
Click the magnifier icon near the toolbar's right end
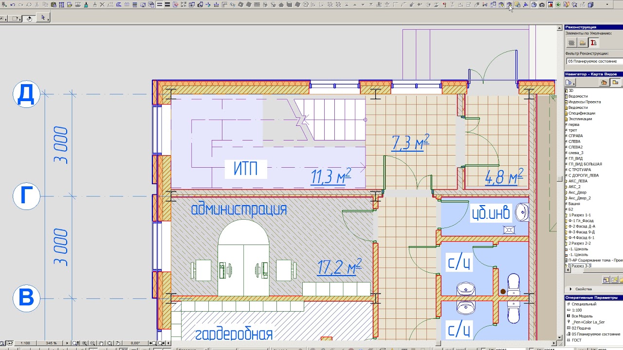(575, 5)
